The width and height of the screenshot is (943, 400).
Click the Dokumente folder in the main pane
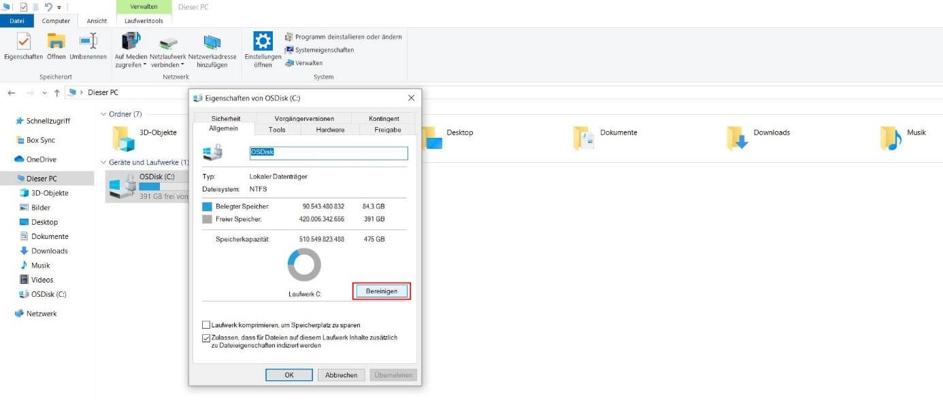[x=605, y=137]
